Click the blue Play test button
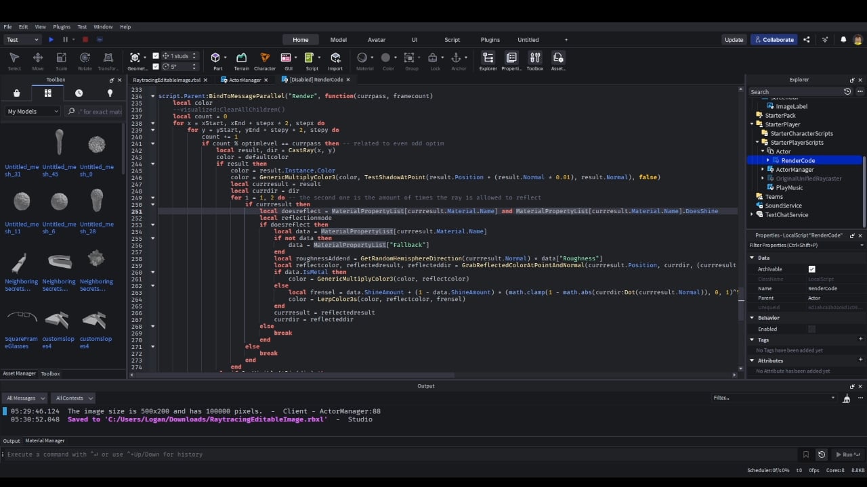Viewport: 867px width, 487px height. (x=51, y=40)
